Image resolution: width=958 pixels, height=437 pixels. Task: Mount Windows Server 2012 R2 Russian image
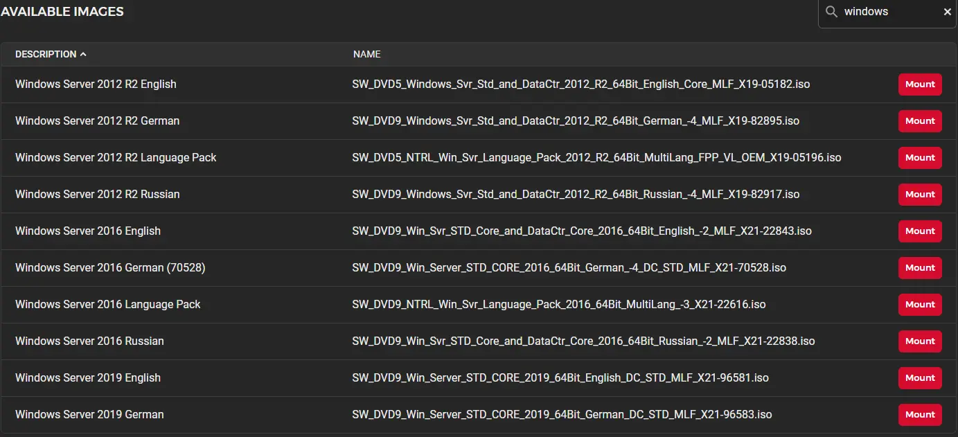(920, 194)
